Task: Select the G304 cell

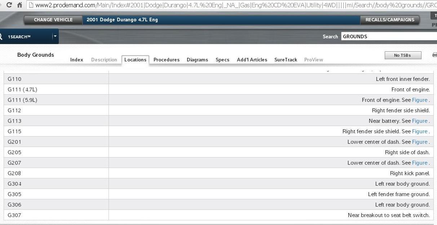Action: [56, 184]
